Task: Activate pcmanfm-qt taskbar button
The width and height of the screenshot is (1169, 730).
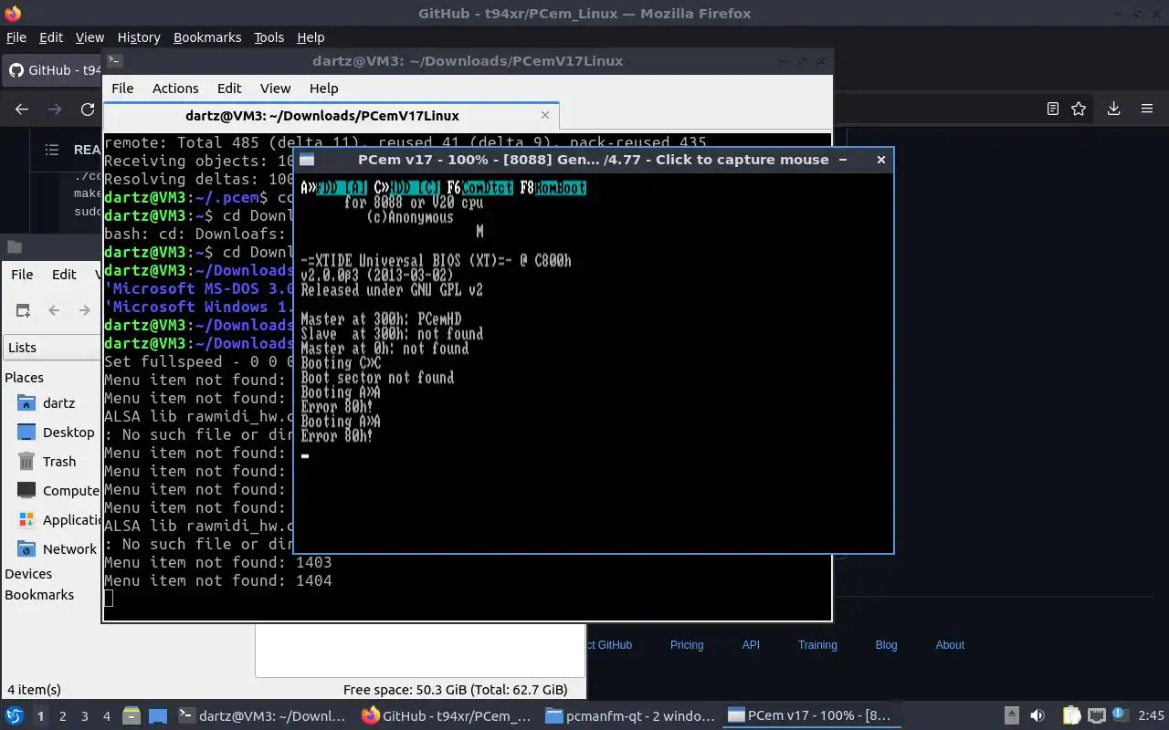Action: pos(630,716)
